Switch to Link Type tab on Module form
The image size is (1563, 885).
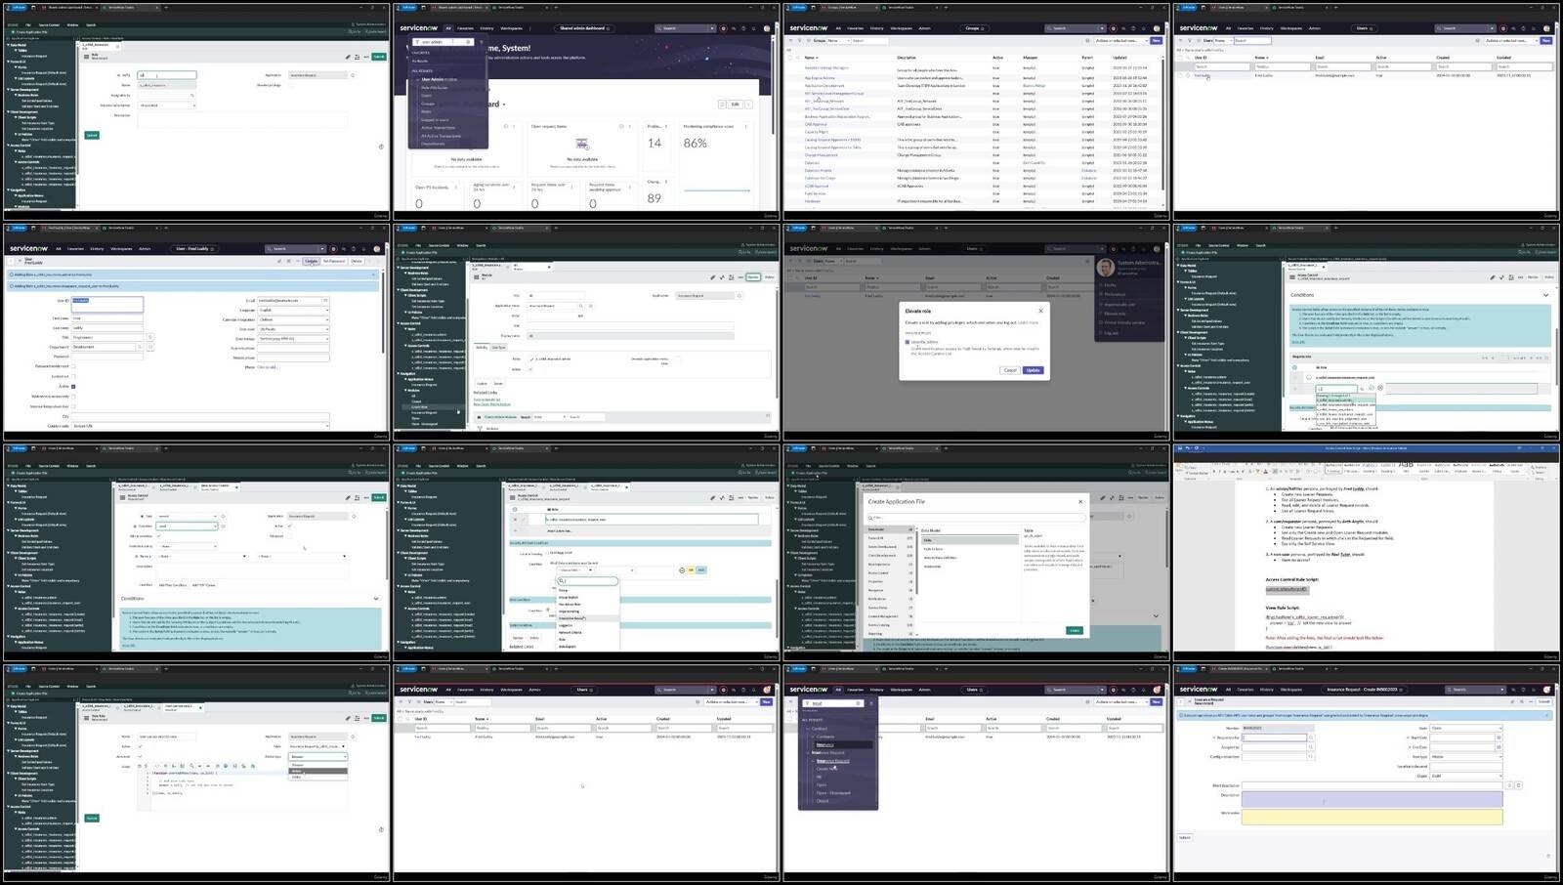(x=498, y=348)
